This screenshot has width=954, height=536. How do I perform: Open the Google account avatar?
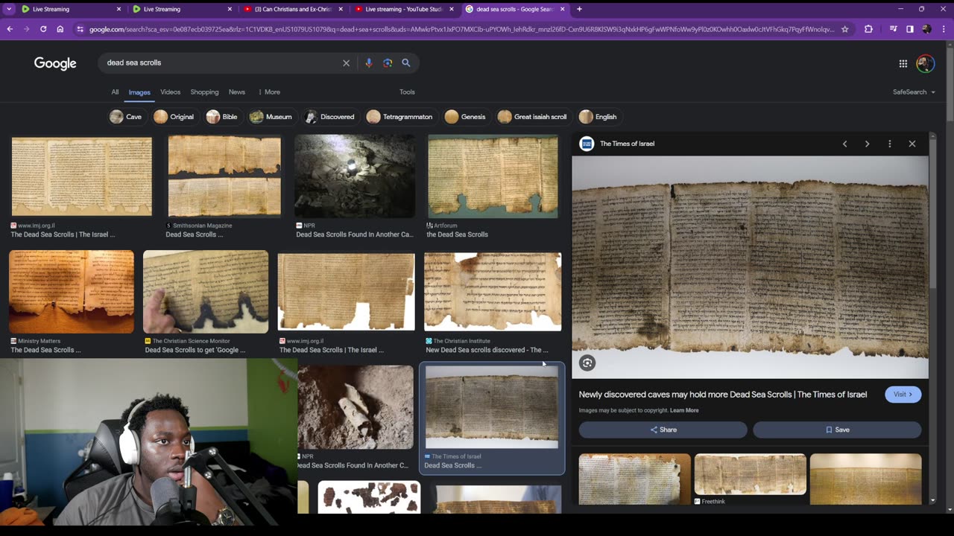click(925, 63)
